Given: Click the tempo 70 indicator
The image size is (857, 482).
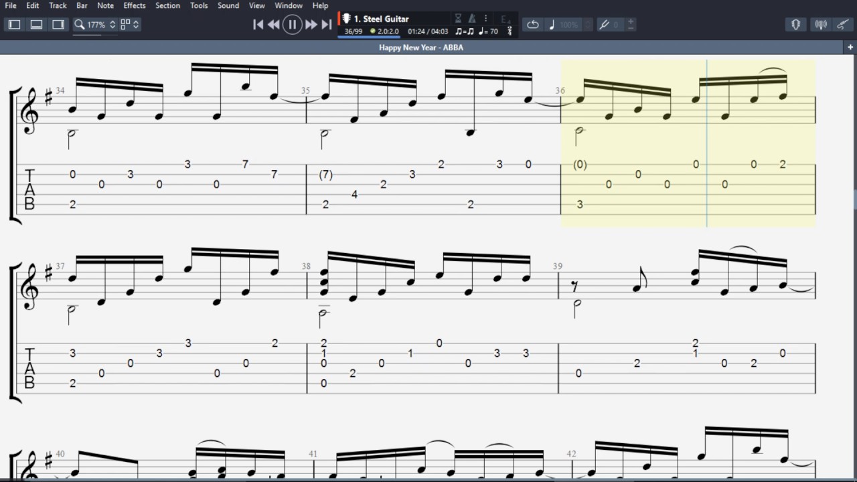Looking at the screenshot, I should tap(488, 31).
